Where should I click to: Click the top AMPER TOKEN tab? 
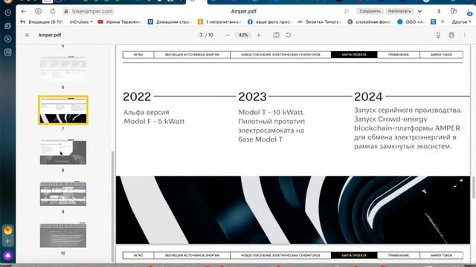[441, 55]
